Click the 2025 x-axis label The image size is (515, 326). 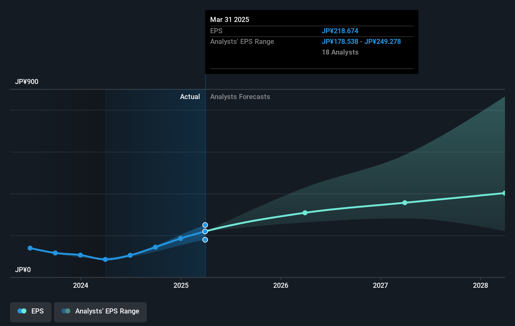coord(181,285)
